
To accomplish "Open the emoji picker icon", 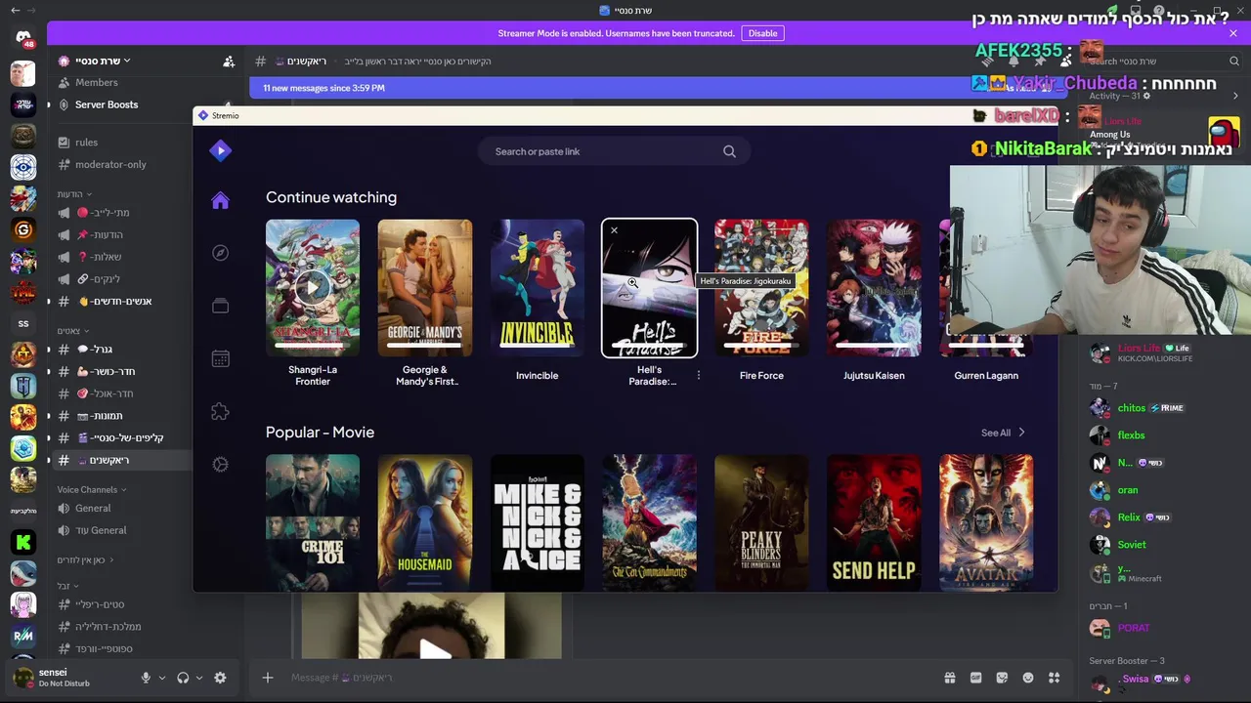I will 1028,678.
